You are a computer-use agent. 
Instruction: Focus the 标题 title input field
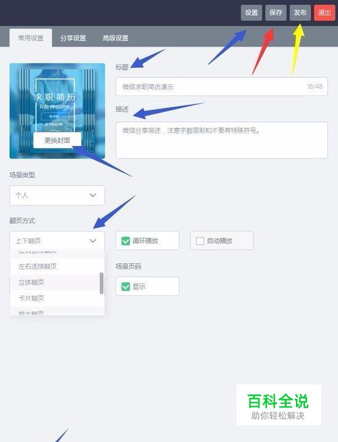(222, 87)
